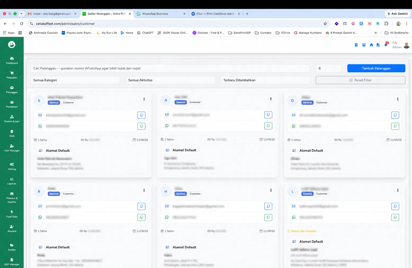This screenshot has height=268, width=412.
Task: Open the Stok sidebar item
Action: tap(12, 133)
